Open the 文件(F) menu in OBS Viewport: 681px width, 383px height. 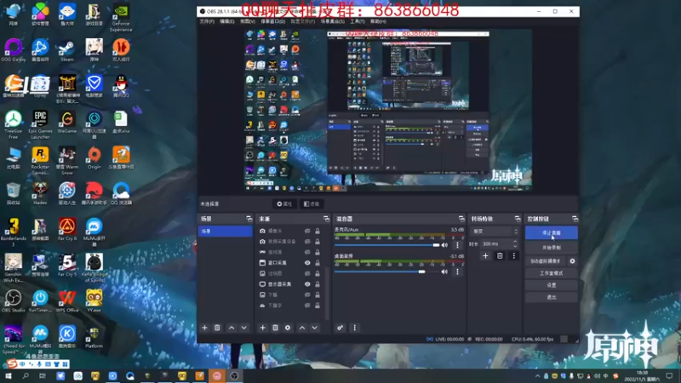pyautogui.click(x=207, y=21)
